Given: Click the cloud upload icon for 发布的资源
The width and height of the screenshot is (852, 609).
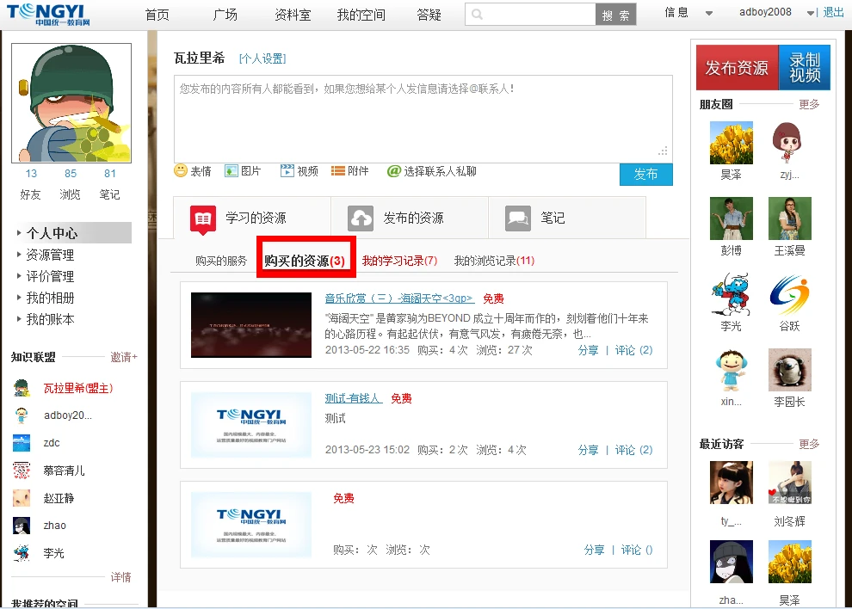Looking at the screenshot, I should click(x=361, y=218).
